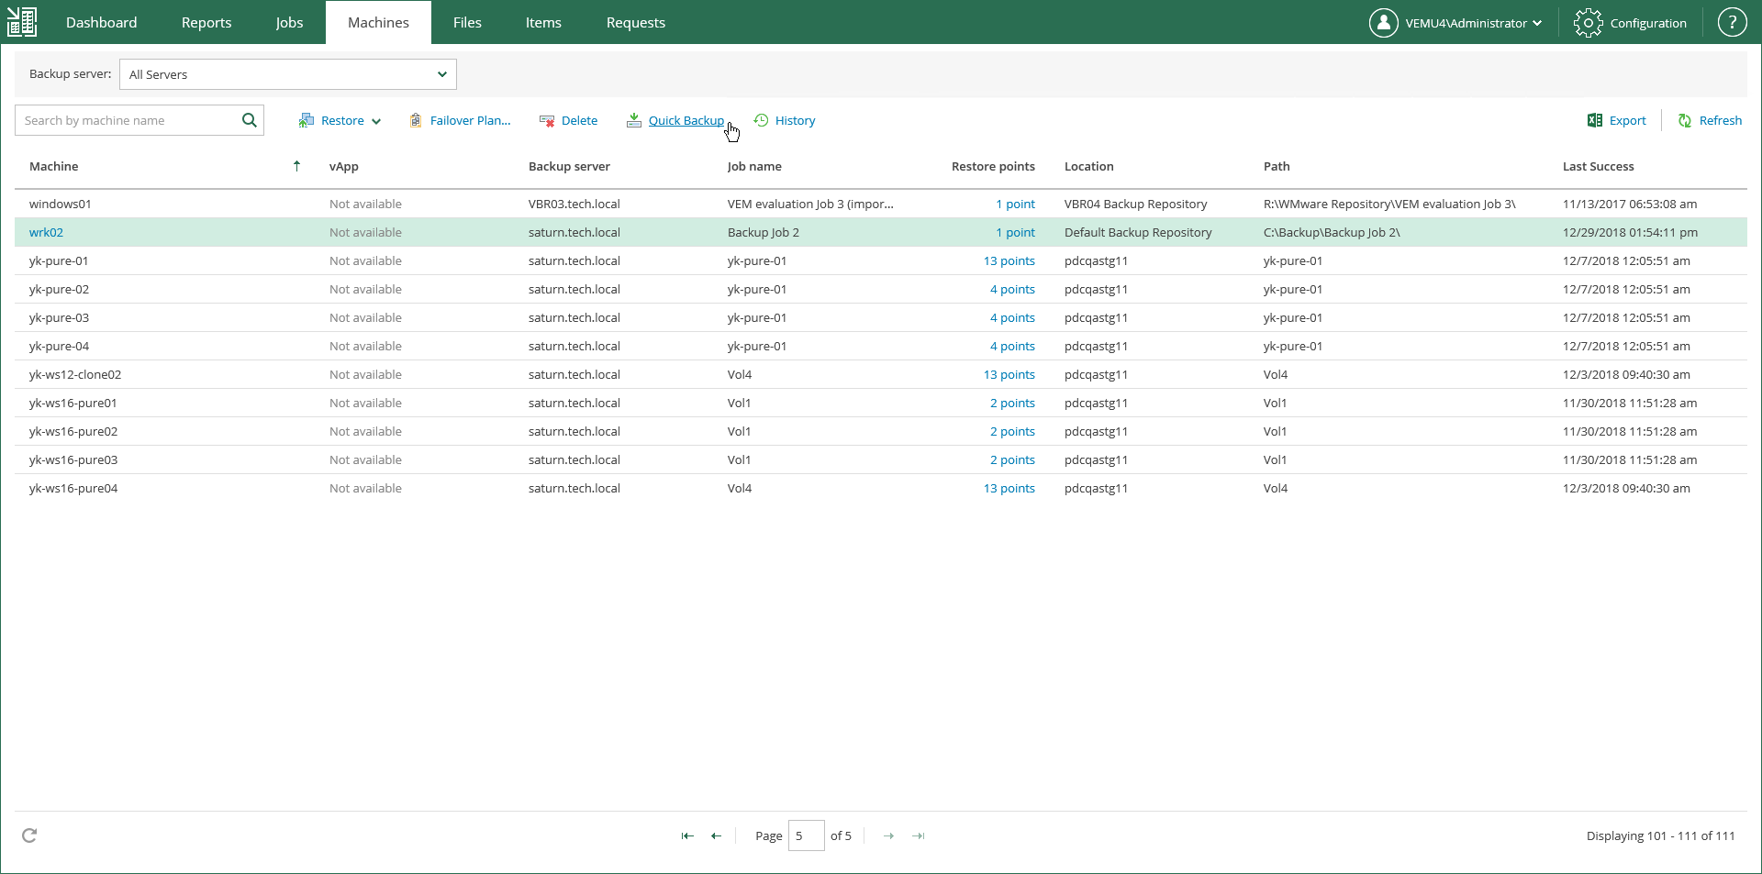
Task: Switch to the Dashboard tab
Action: point(101,22)
